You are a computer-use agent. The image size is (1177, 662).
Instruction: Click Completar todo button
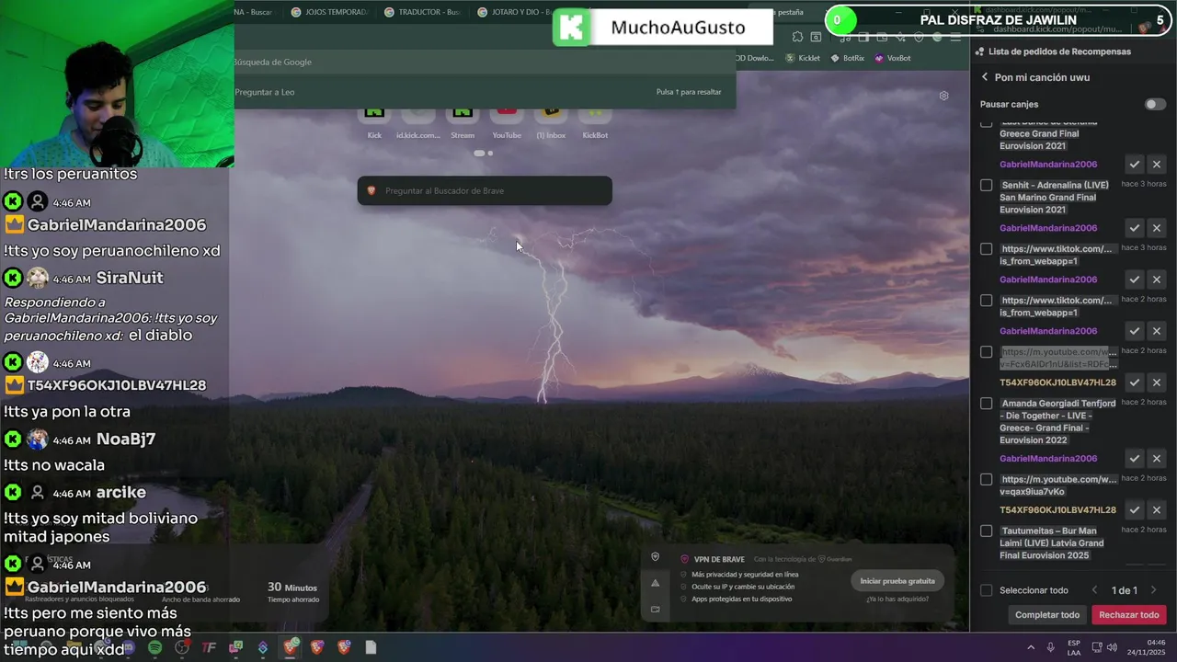1047,615
